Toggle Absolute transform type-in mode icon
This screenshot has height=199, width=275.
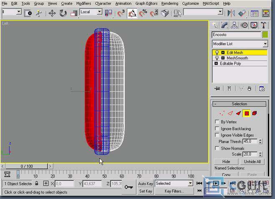click(46, 184)
